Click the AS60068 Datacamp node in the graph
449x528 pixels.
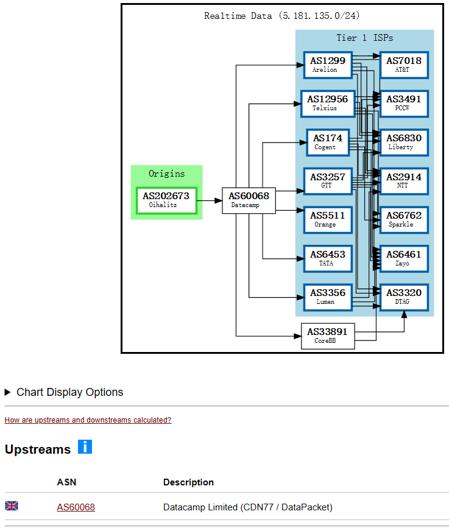[x=249, y=200]
